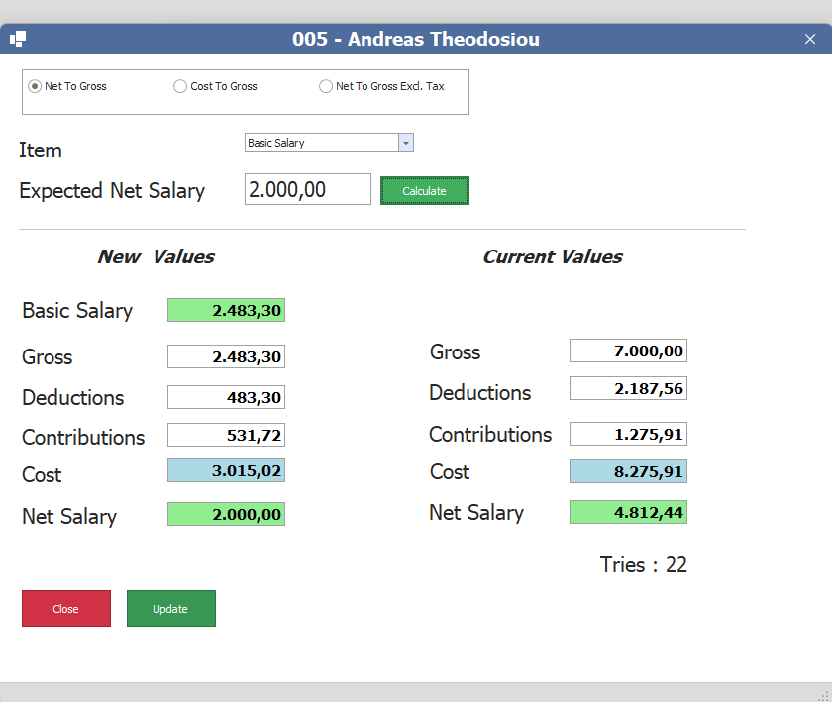Image resolution: width=832 pixels, height=702 pixels.
Task: Click current Cost value 8.275,91
Action: click(x=628, y=471)
